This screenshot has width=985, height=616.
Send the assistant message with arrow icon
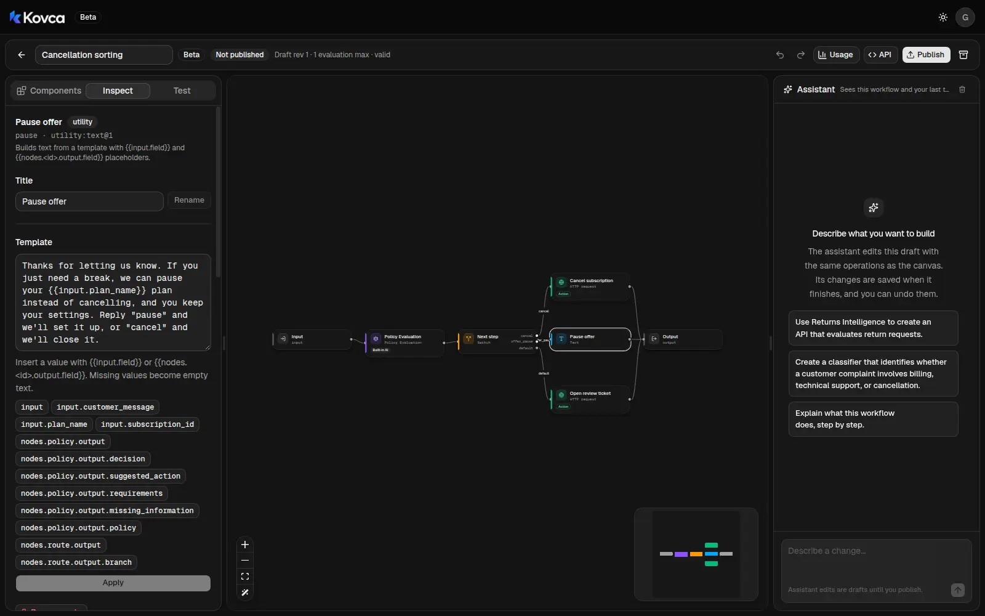pyautogui.click(x=957, y=590)
